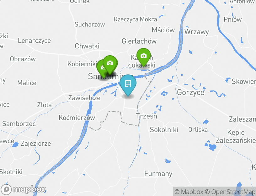Open the front green camera pin above Sandomierz
256x196 pixels.
click(x=110, y=64)
